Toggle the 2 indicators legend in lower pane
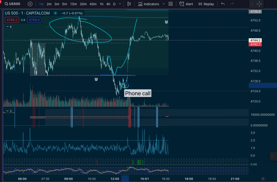Screen dimensions: 277x182 point(9,111)
